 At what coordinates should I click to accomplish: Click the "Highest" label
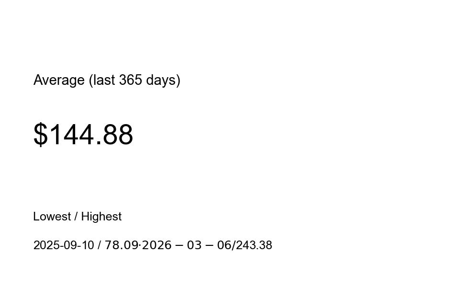[101, 217]
